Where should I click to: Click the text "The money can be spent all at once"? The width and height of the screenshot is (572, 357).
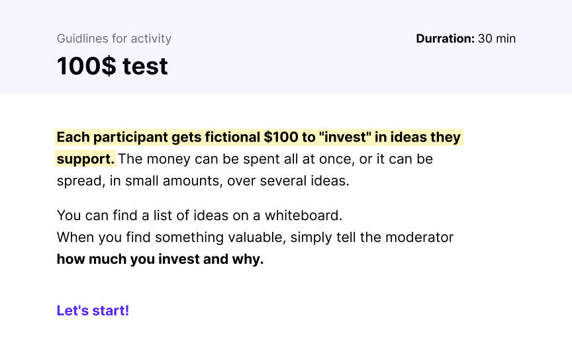click(236, 159)
